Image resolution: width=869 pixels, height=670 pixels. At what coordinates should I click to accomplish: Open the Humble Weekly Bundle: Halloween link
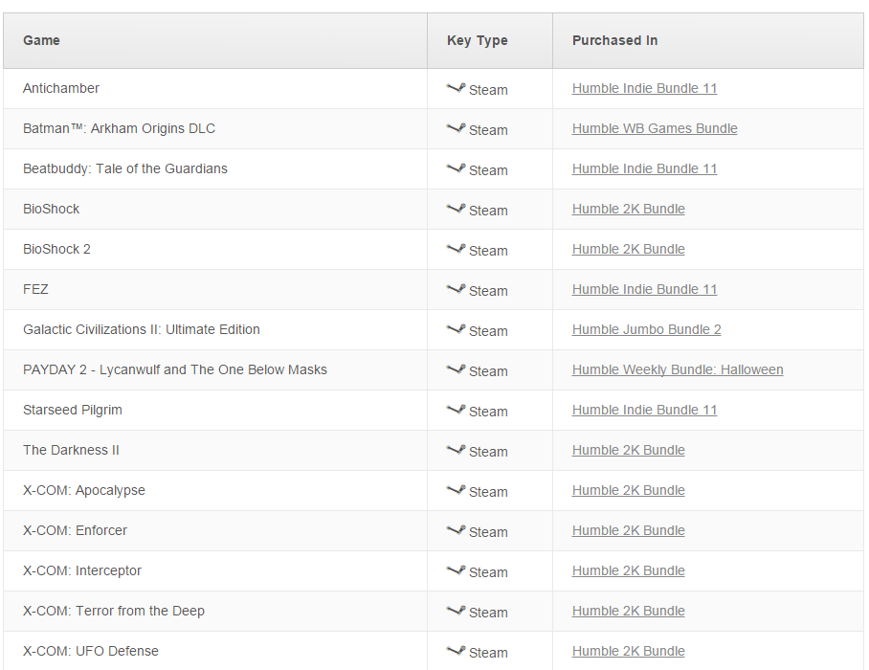(x=678, y=369)
